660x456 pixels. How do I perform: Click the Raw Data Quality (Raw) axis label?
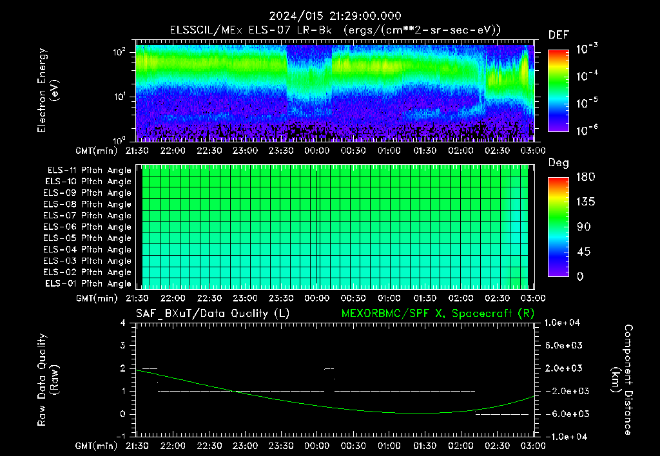[x=48, y=380]
